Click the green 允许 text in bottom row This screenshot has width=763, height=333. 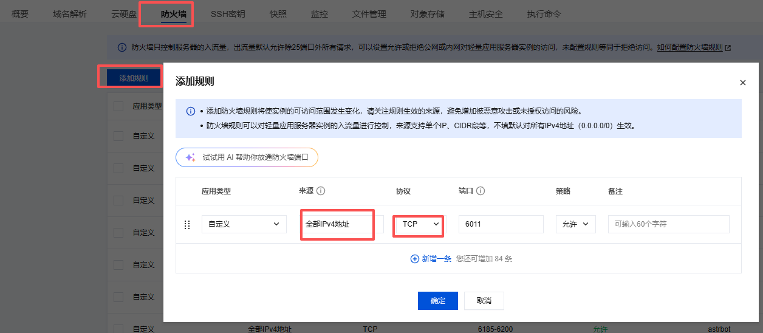click(600, 329)
